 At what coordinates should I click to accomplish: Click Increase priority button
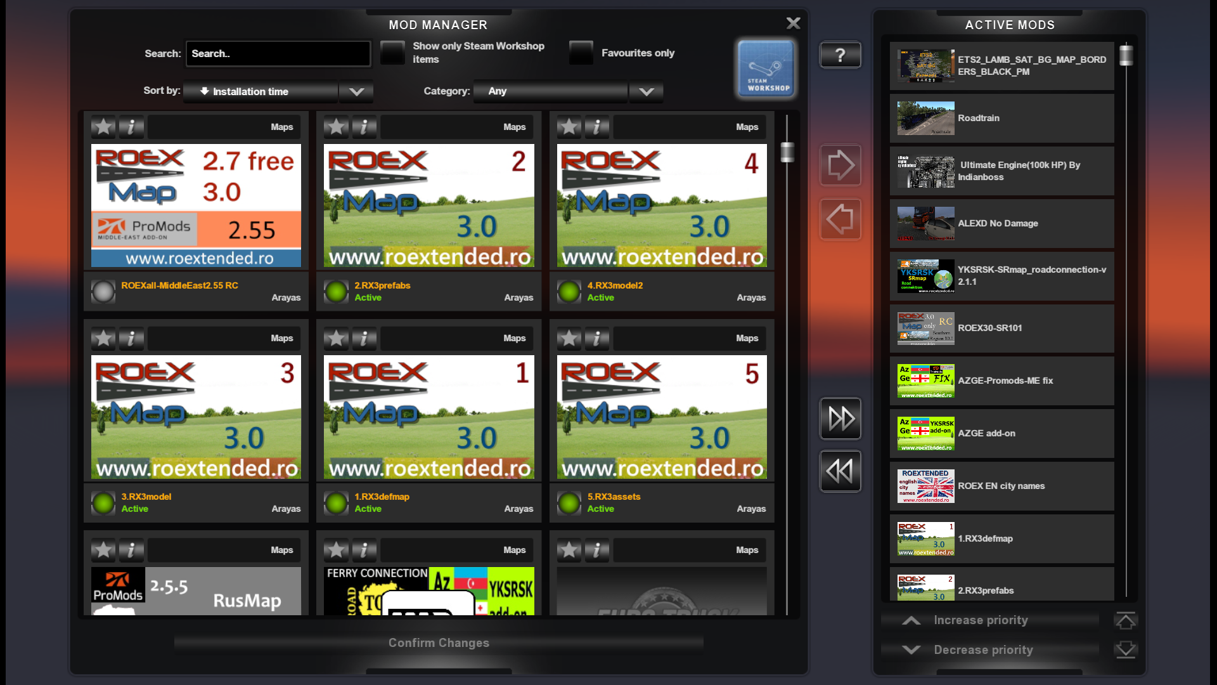pyautogui.click(x=980, y=620)
